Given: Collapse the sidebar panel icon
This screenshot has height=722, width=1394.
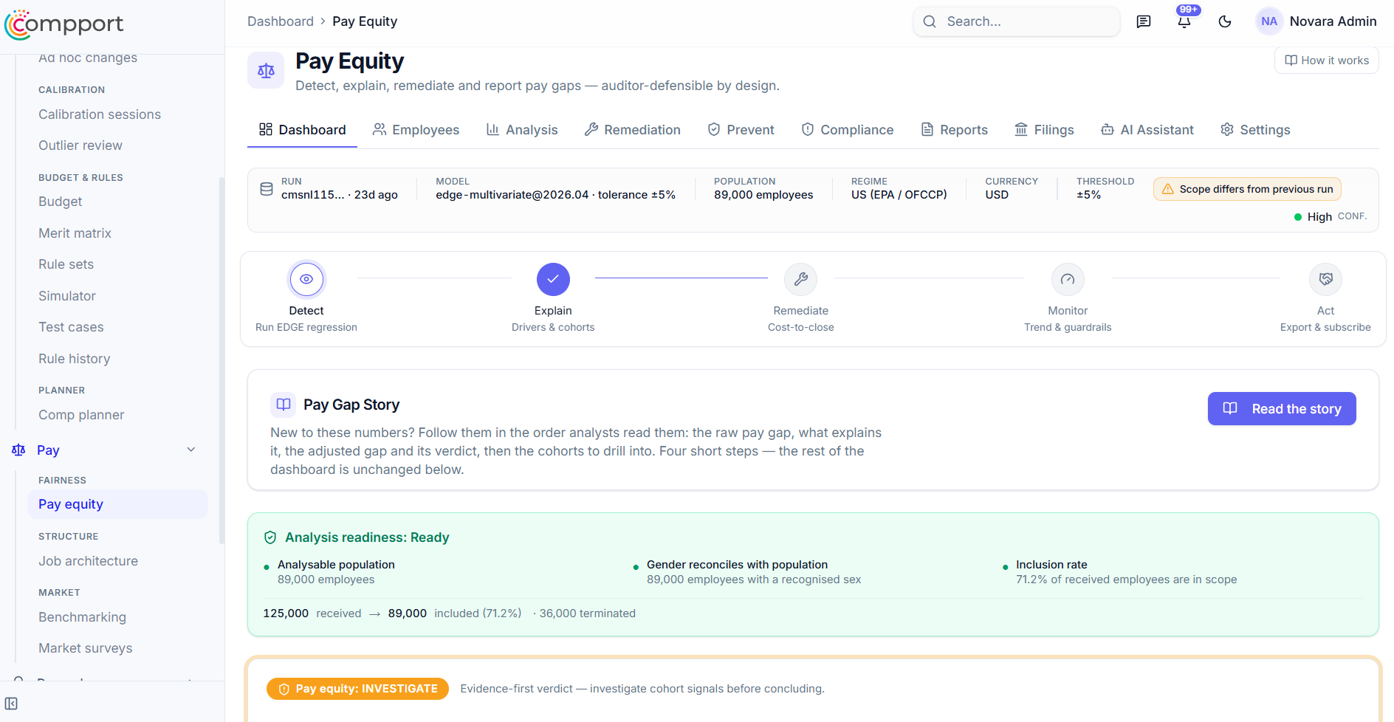Looking at the screenshot, I should [11, 704].
